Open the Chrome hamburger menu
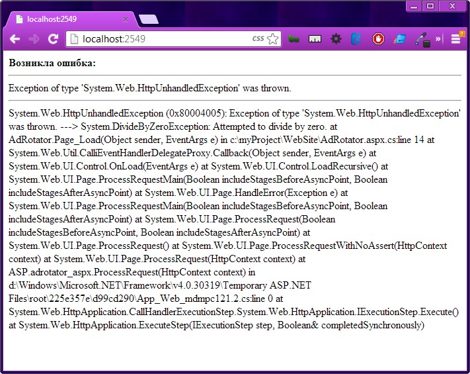 [x=456, y=38]
